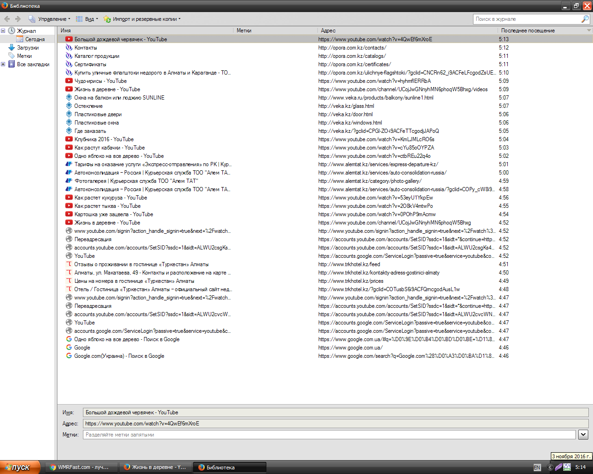Click the Forward arrow in the Library toolbar
The width and height of the screenshot is (593, 474).
[18, 19]
